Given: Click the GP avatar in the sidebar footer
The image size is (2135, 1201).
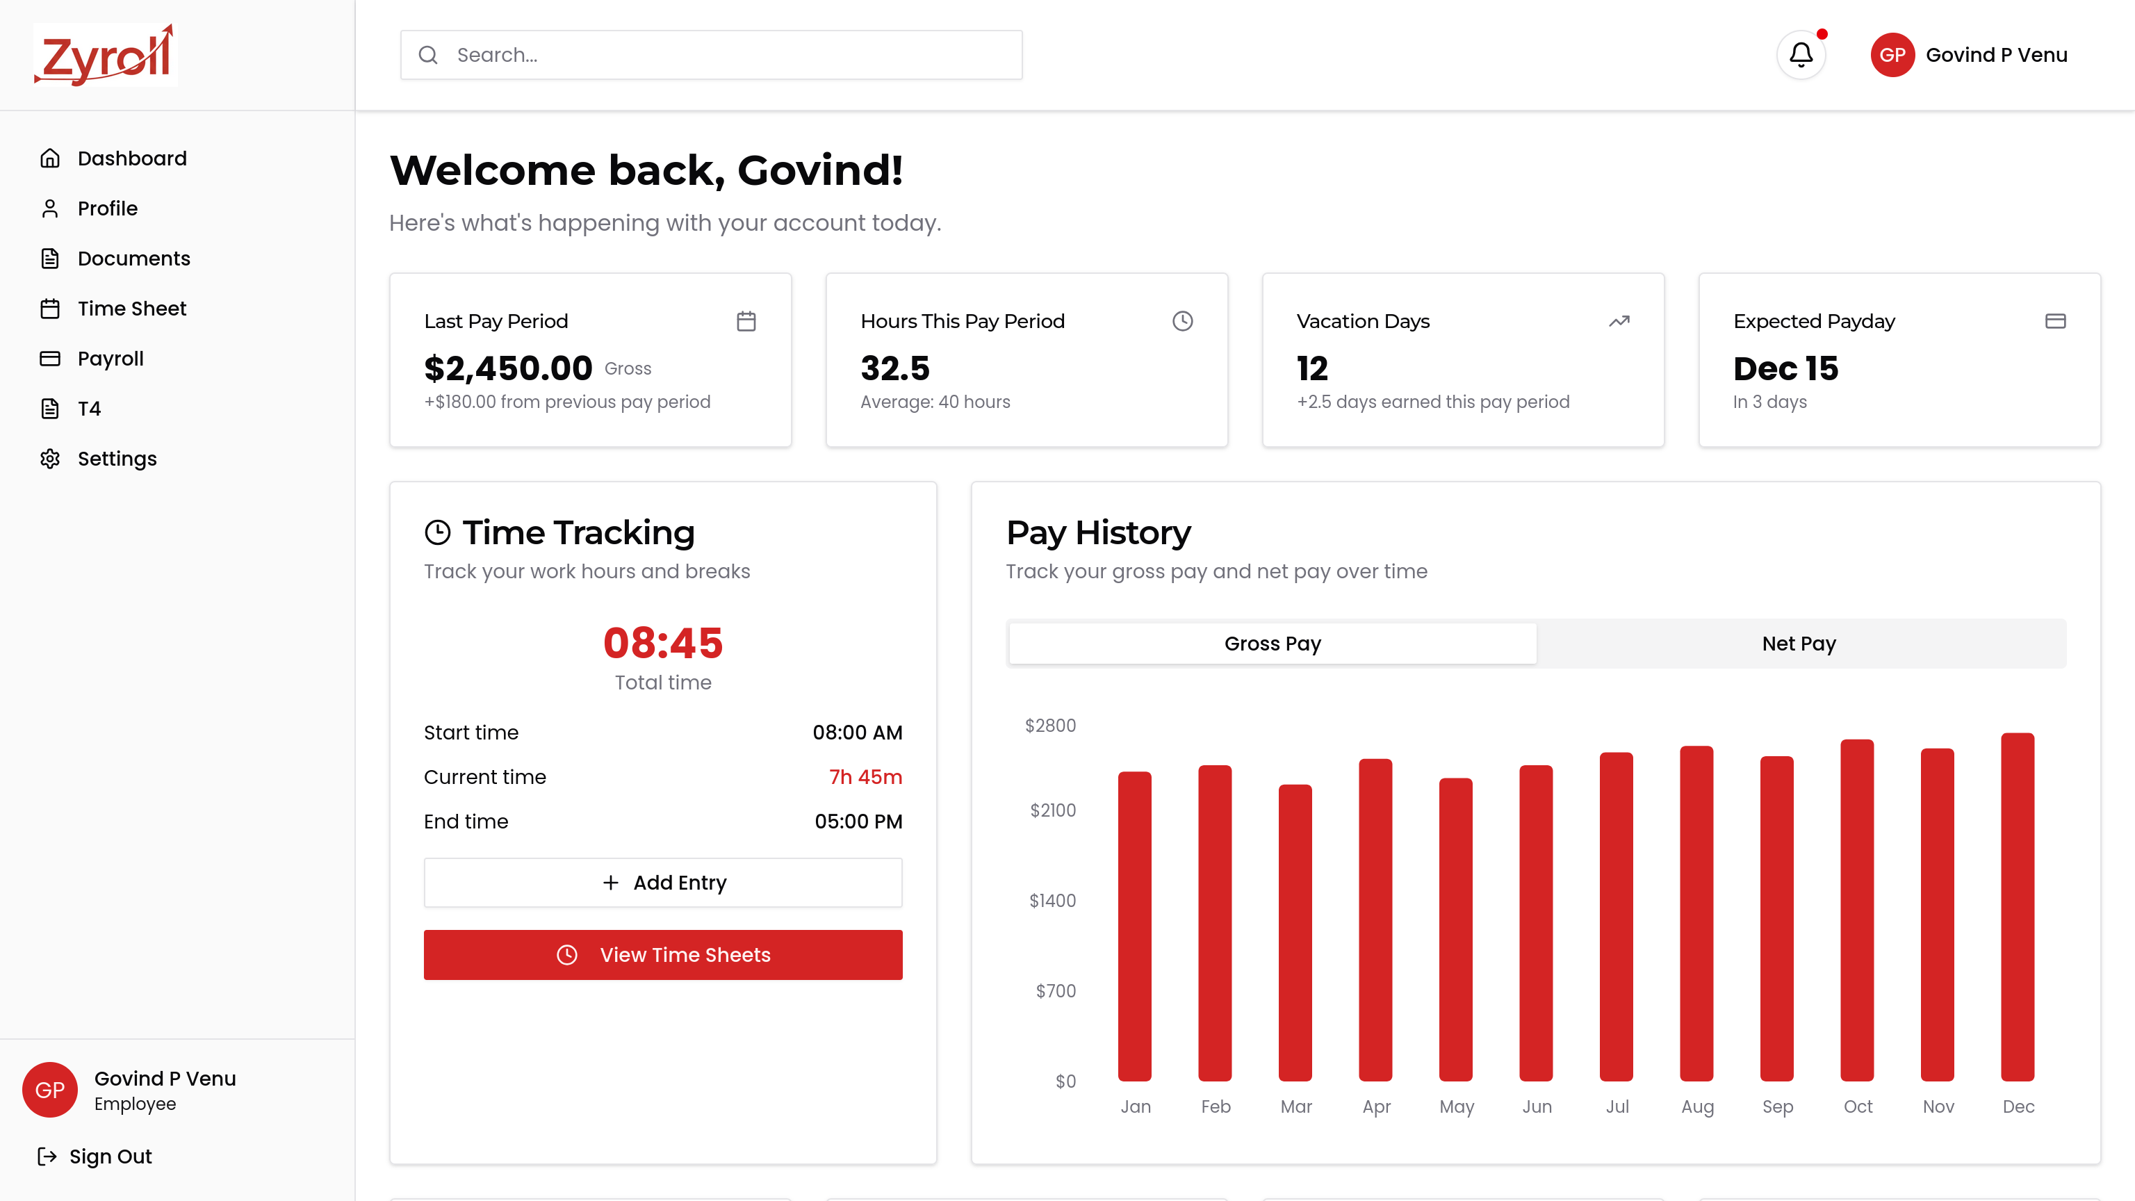Looking at the screenshot, I should click(50, 1089).
